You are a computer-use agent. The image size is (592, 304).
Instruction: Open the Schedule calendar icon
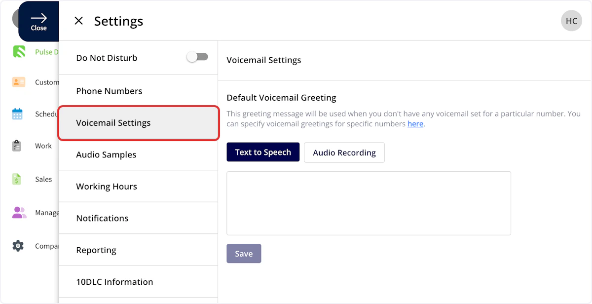tap(18, 114)
